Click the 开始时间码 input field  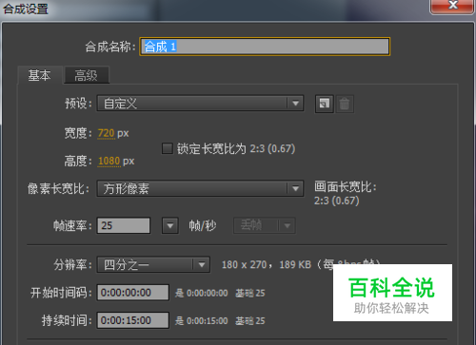click(133, 293)
